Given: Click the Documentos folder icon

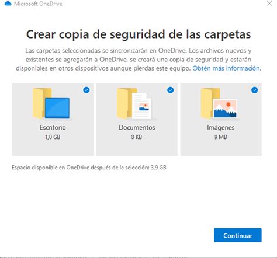Looking at the screenshot, I should [x=134, y=103].
